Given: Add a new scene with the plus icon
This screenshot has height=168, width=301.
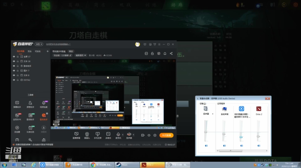Looking at the screenshot, I should tap(47, 51).
